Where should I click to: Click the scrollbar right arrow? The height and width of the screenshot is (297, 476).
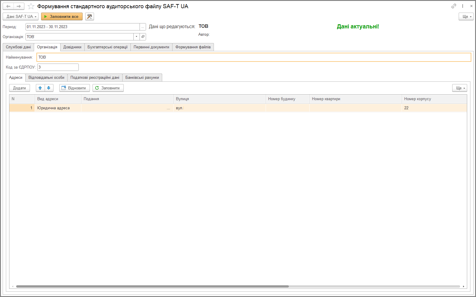pyautogui.click(x=464, y=286)
